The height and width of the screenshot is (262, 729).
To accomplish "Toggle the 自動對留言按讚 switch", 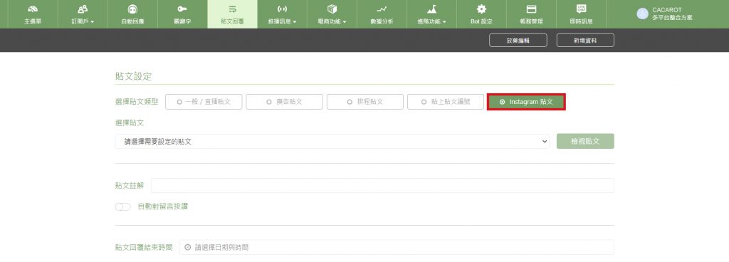I will (122, 206).
